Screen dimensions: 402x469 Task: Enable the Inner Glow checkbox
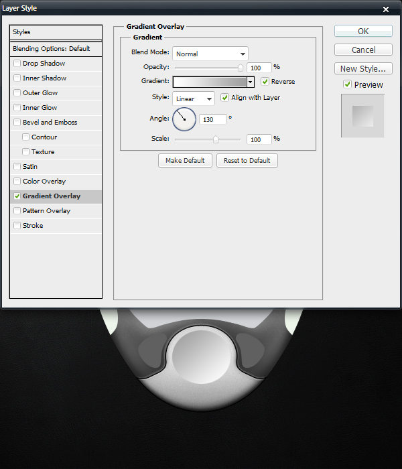(x=17, y=107)
